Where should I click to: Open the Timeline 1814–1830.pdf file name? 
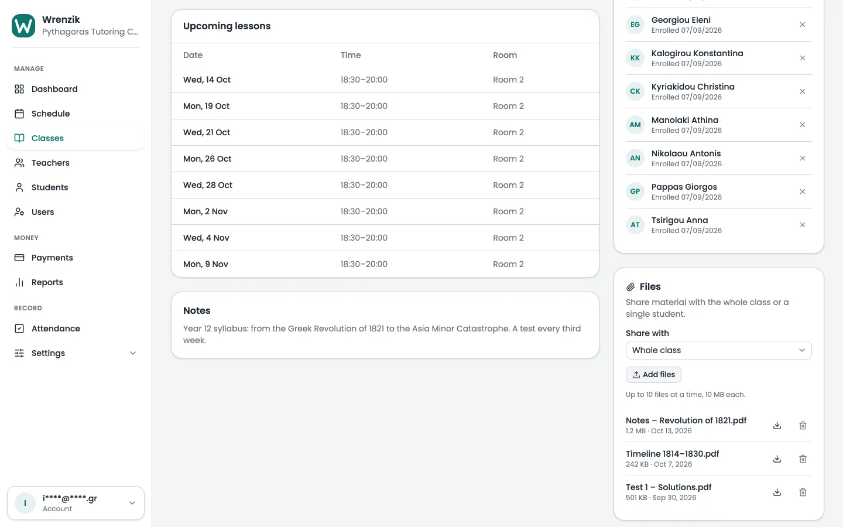672,454
